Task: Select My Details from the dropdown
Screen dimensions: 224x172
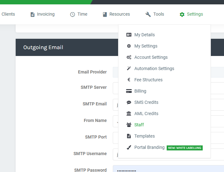Action: pyautogui.click(x=144, y=35)
